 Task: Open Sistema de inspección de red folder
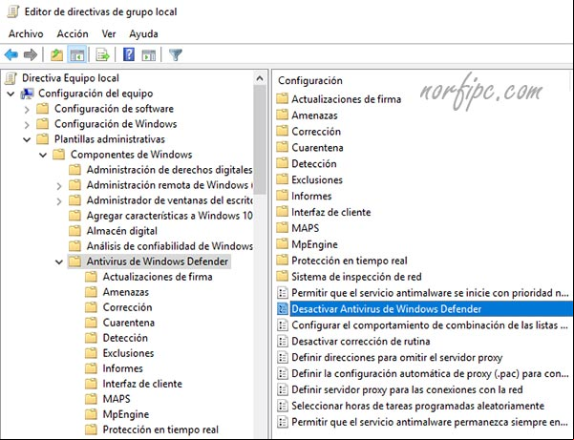point(356,277)
